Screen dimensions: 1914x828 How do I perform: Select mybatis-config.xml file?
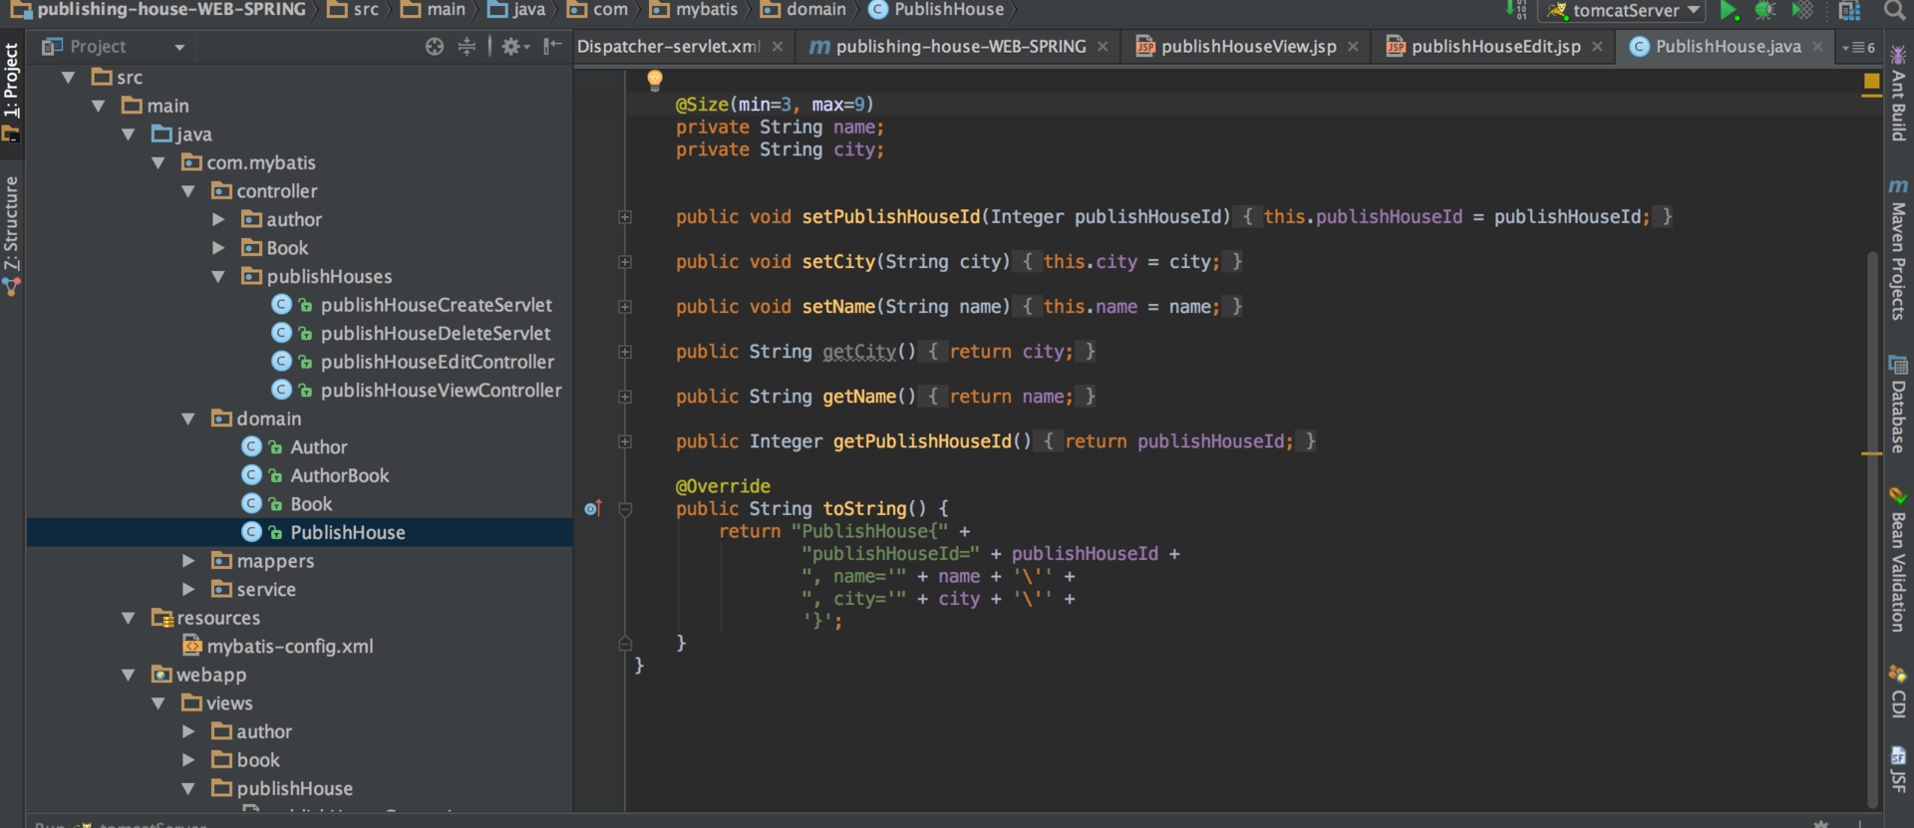click(289, 647)
